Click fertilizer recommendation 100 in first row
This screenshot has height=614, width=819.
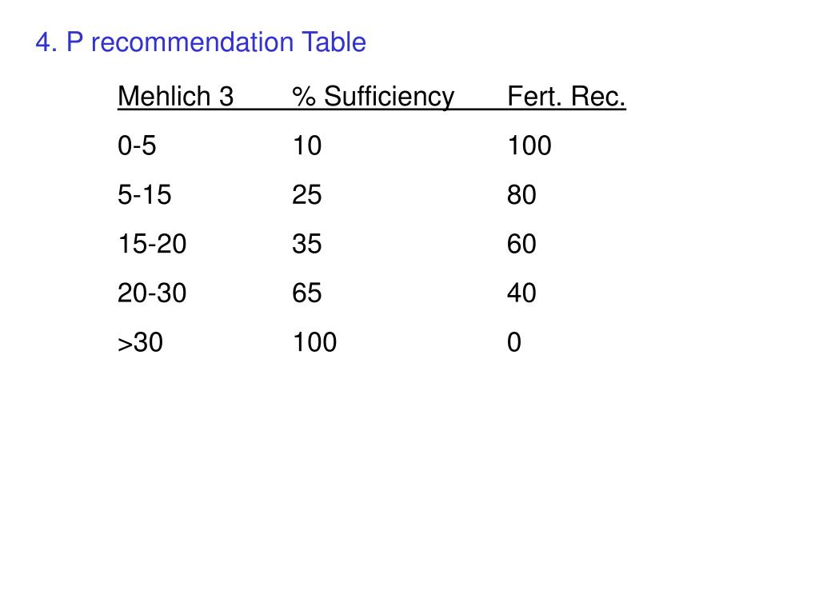pos(529,146)
